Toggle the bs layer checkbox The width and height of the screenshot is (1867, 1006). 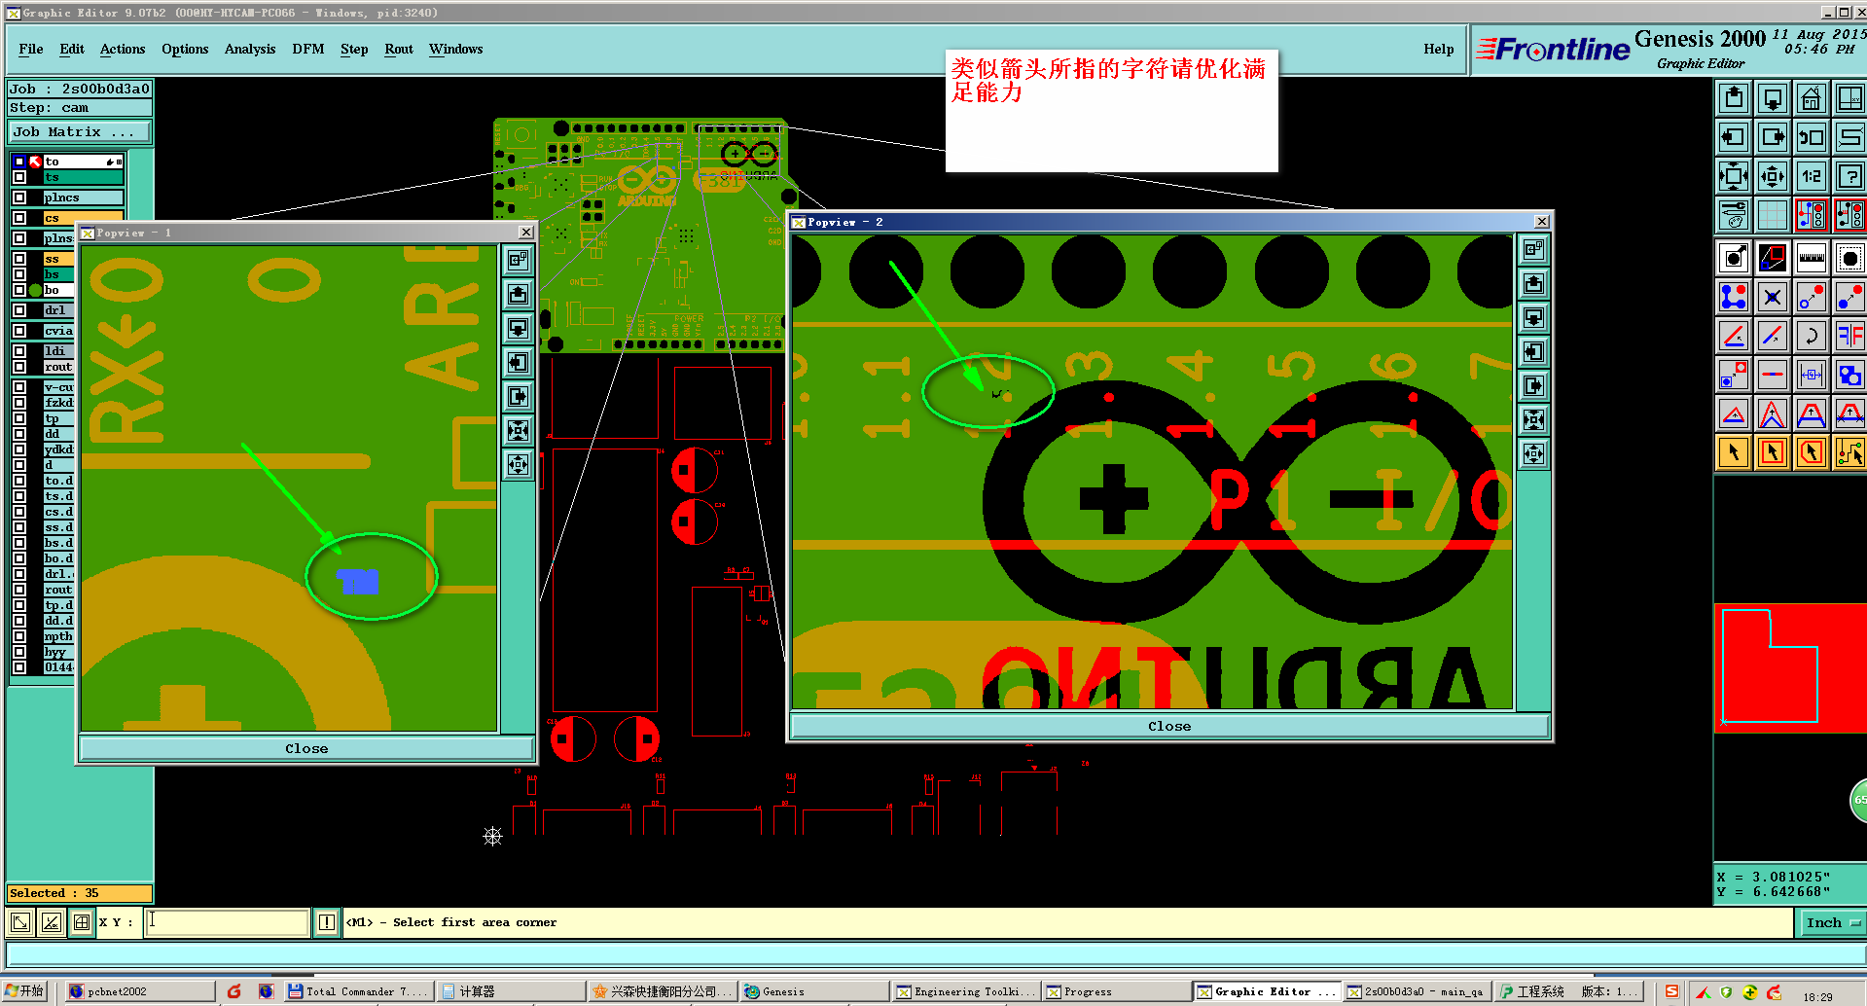pos(19,274)
